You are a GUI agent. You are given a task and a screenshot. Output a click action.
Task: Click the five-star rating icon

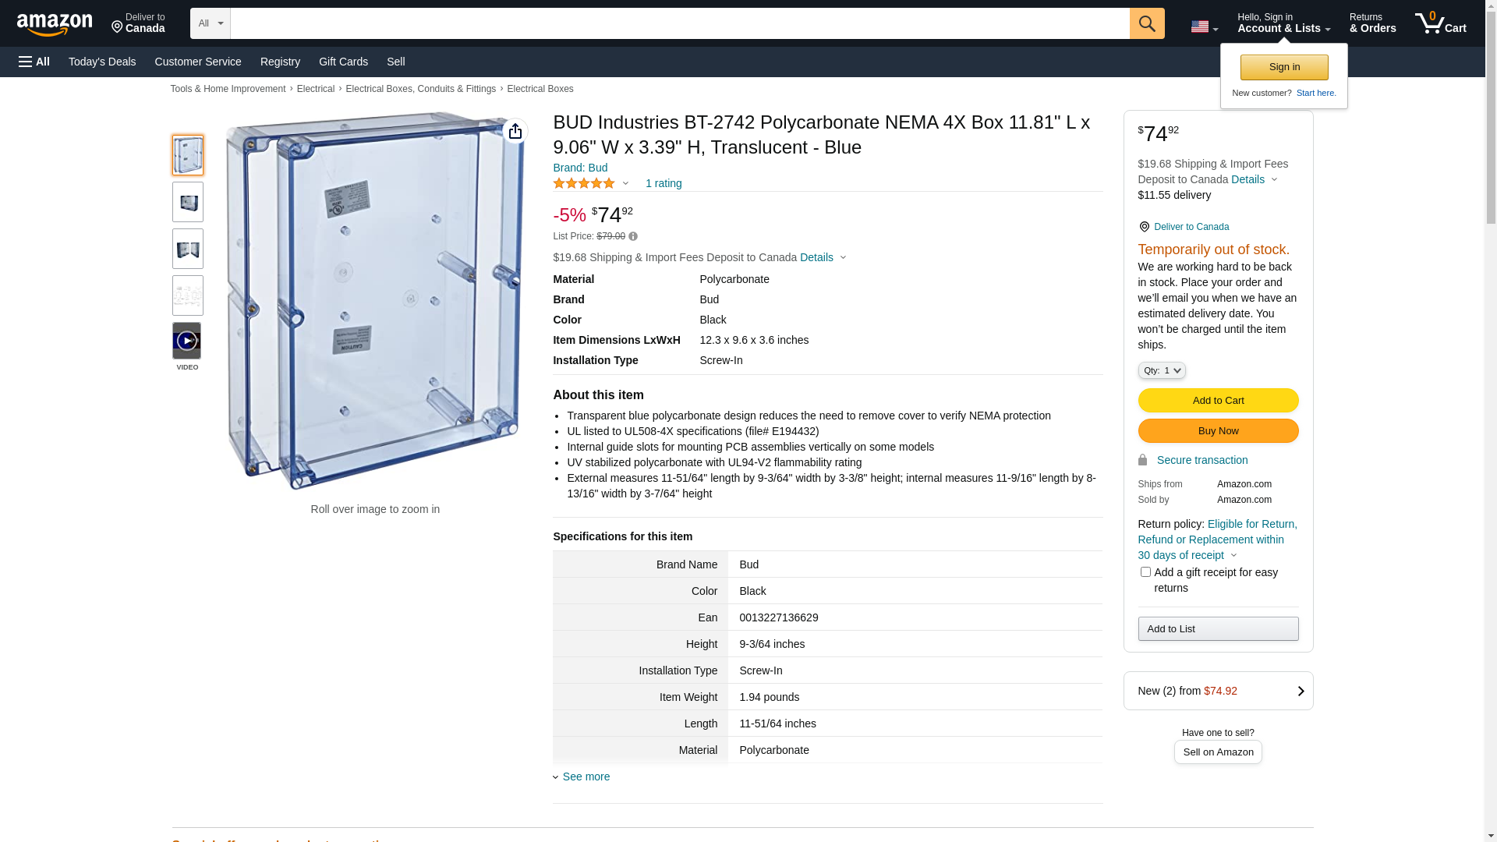pyautogui.click(x=584, y=183)
